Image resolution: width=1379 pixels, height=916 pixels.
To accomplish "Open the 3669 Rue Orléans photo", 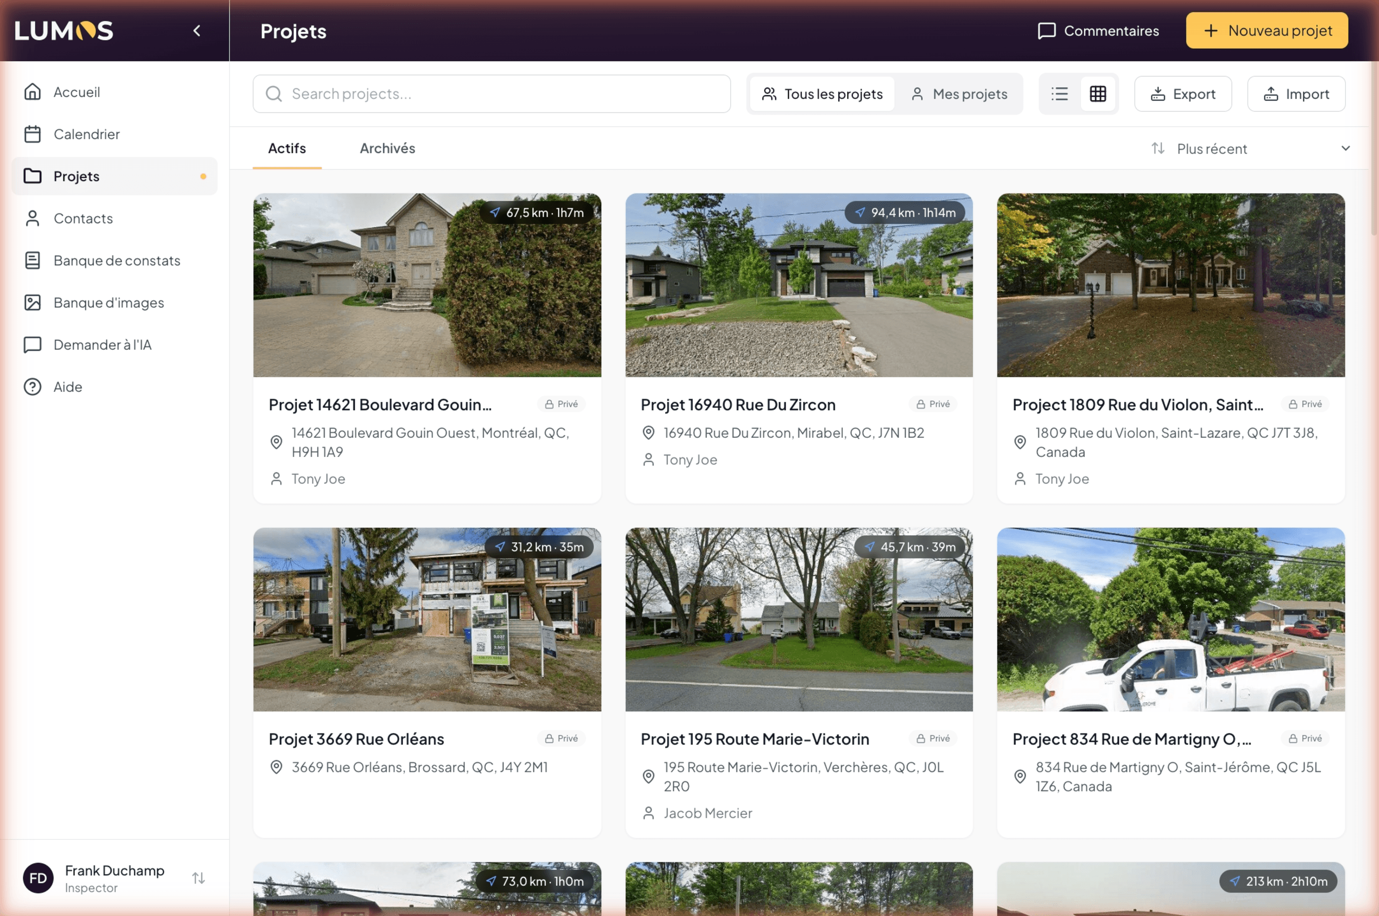I will pyautogui.click(x=427, y=619).
